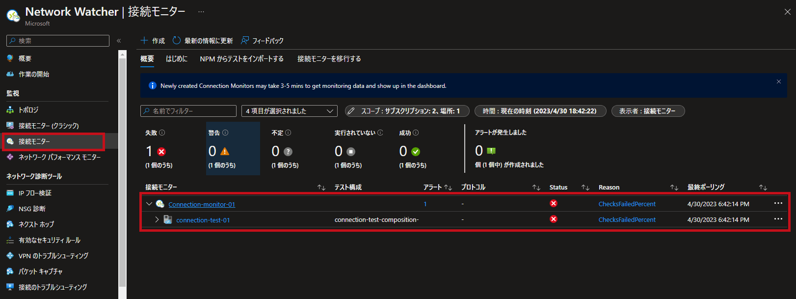This screenshot has width=796, height=299.
Task: Click the アラートが発生しました alert flag icon
Action: [491, 151]
